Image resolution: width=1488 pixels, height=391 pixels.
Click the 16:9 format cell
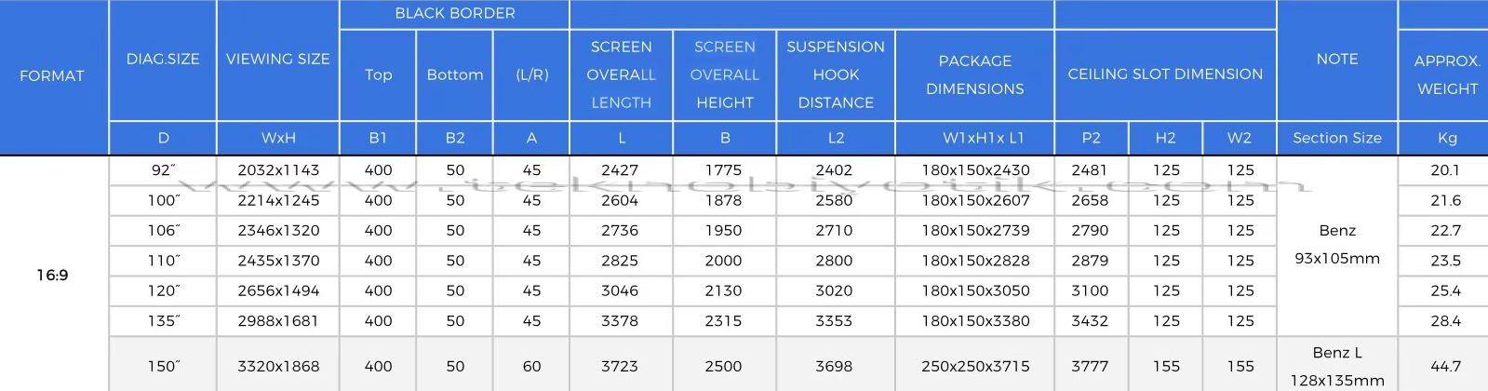point(53,275)
